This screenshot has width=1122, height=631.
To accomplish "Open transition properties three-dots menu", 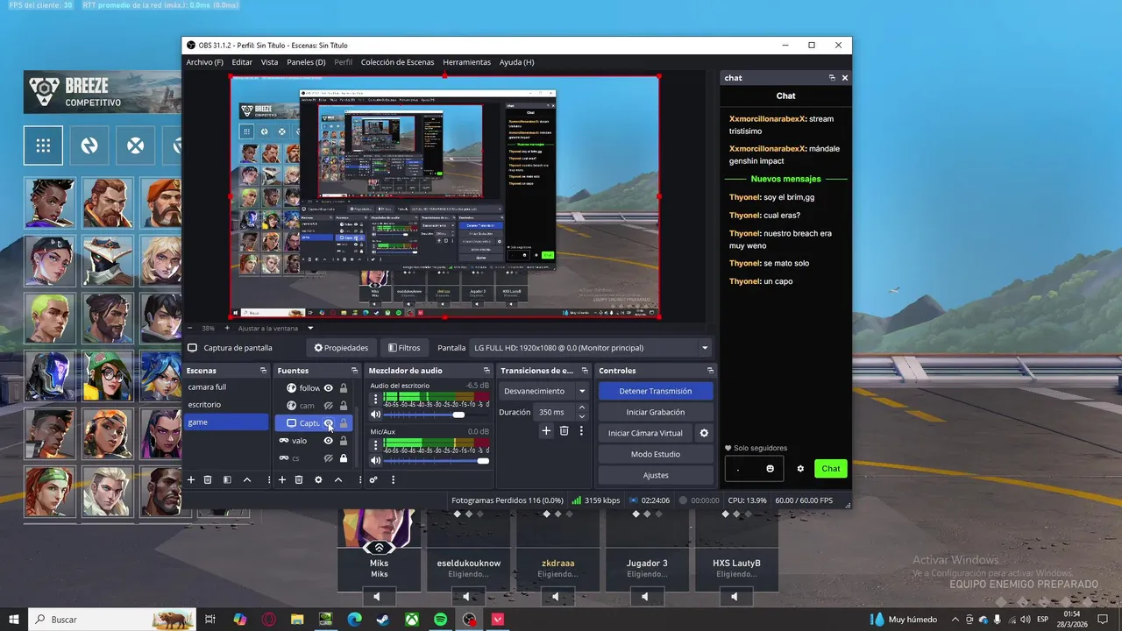I will click(x=581, y=430).
